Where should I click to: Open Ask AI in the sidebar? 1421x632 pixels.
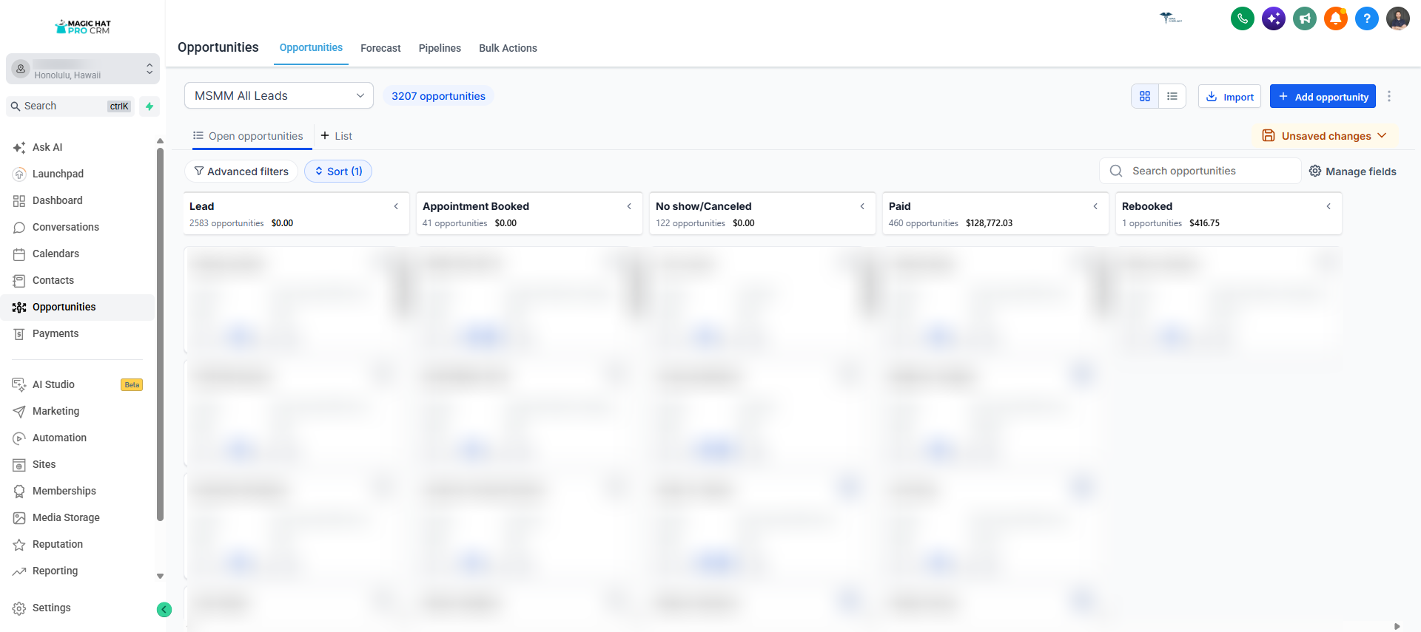click(x=47, y=147)
